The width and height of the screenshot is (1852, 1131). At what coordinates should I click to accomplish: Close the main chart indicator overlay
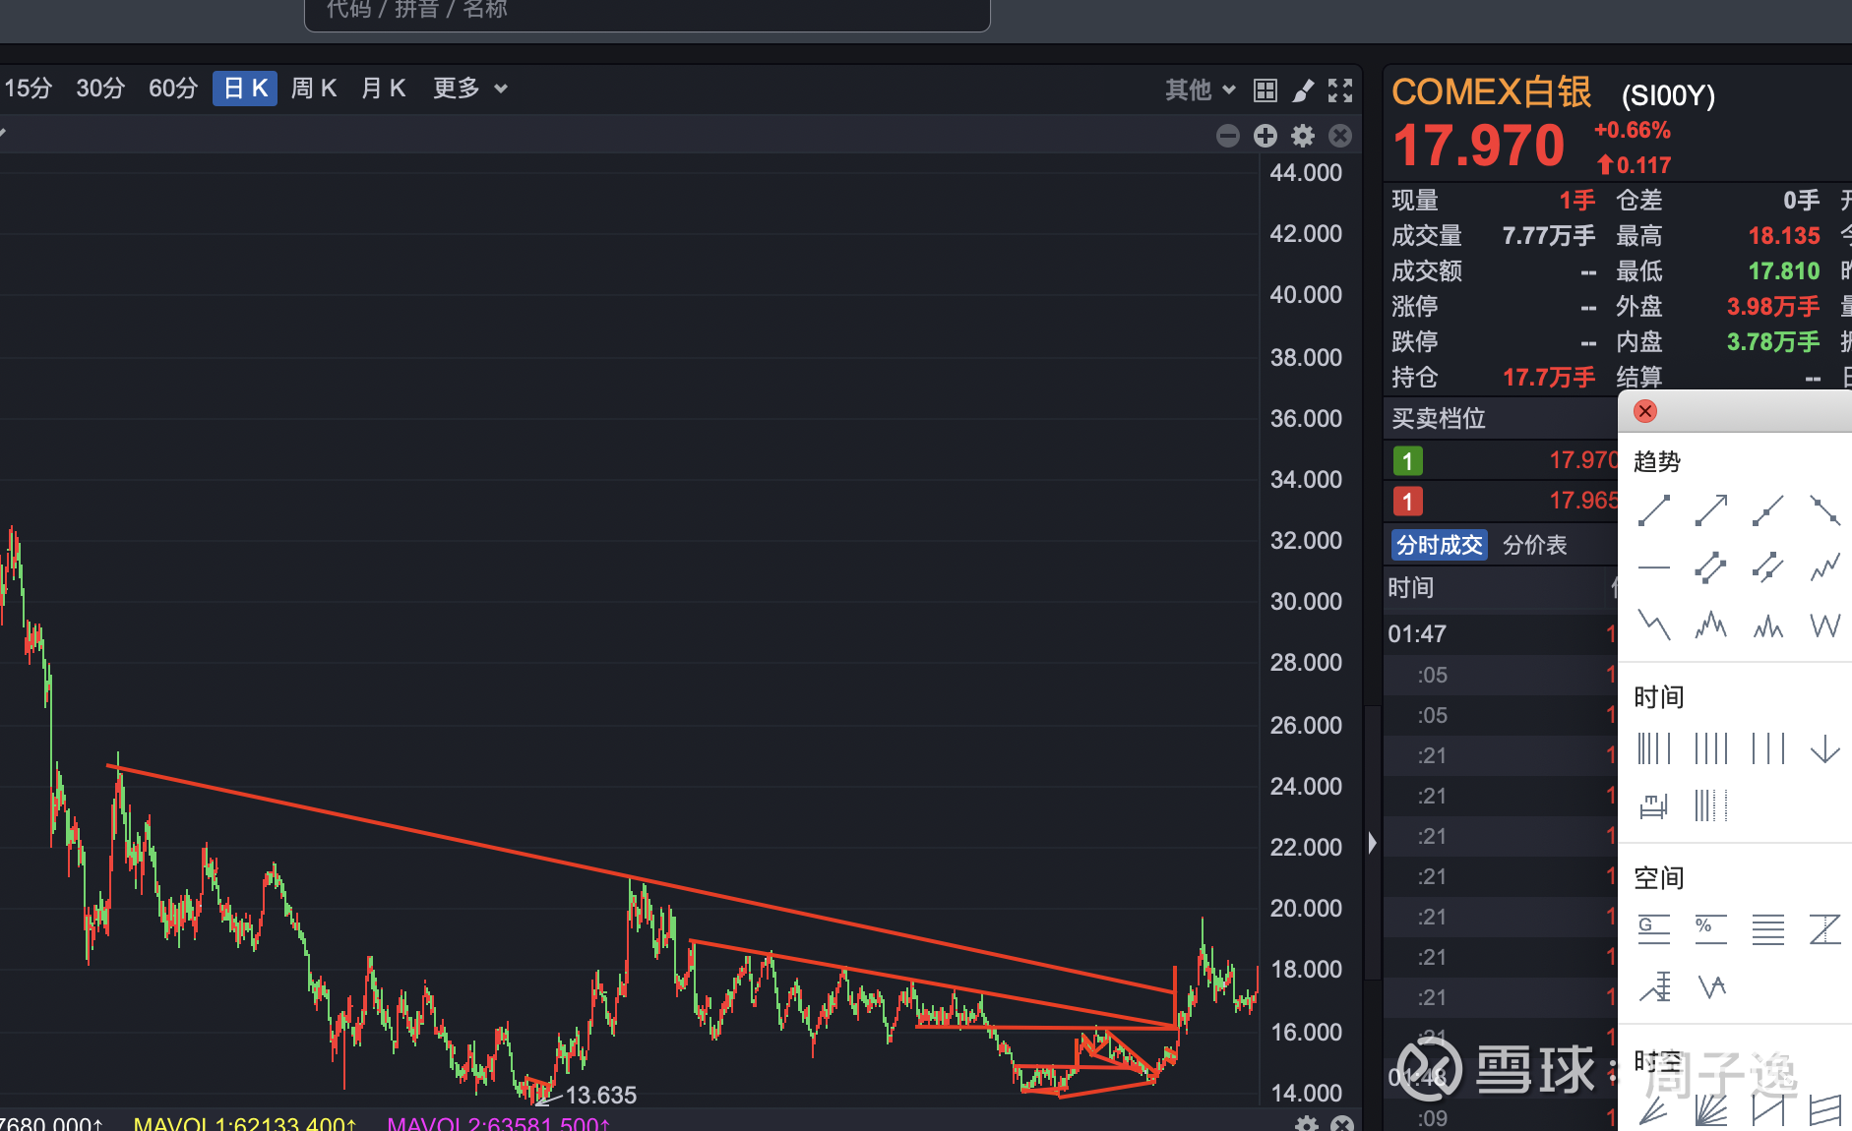click(x=1340, y=136)
